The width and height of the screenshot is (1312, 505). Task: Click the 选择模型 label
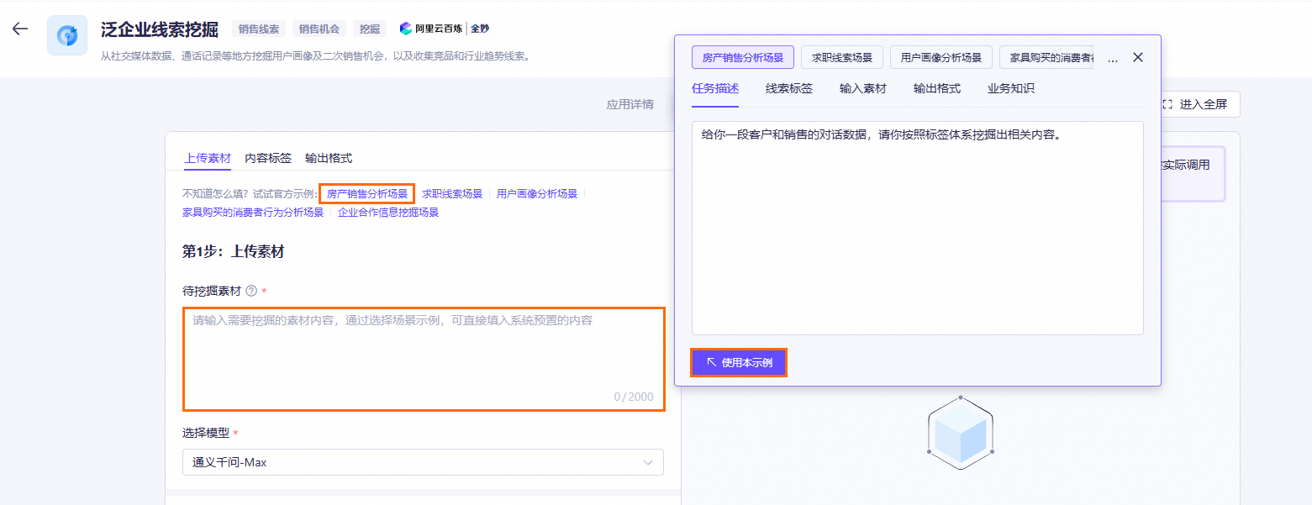click(206, 433)
